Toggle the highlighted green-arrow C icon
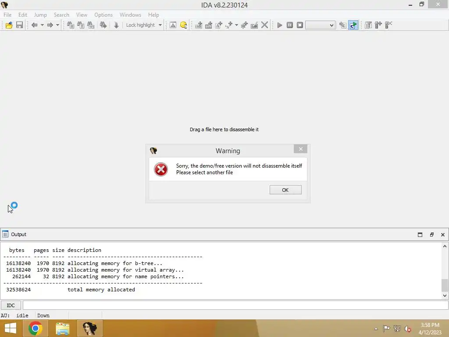This screenshot has width=449, height=337. pos(353,25)
